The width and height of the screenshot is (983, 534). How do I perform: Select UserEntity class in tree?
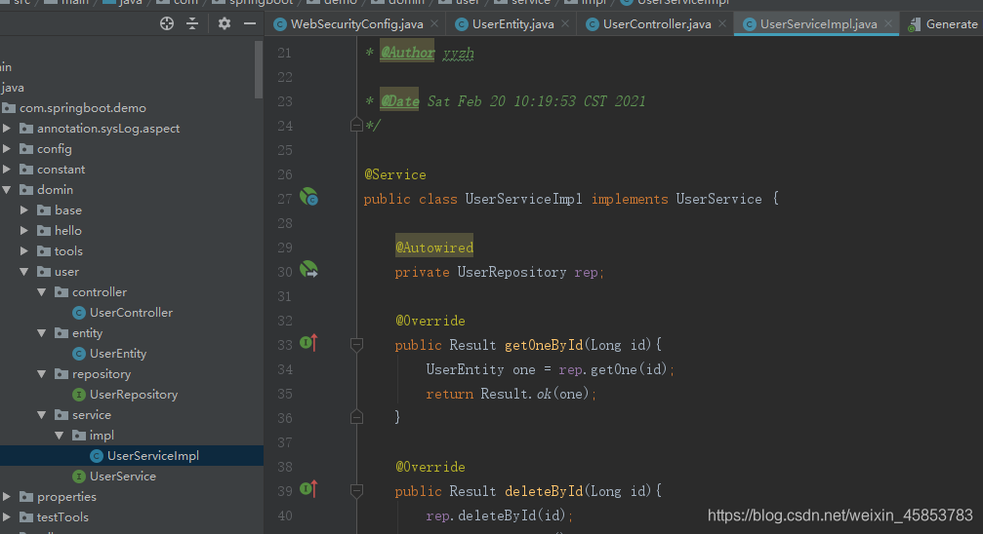click(117, 354)
